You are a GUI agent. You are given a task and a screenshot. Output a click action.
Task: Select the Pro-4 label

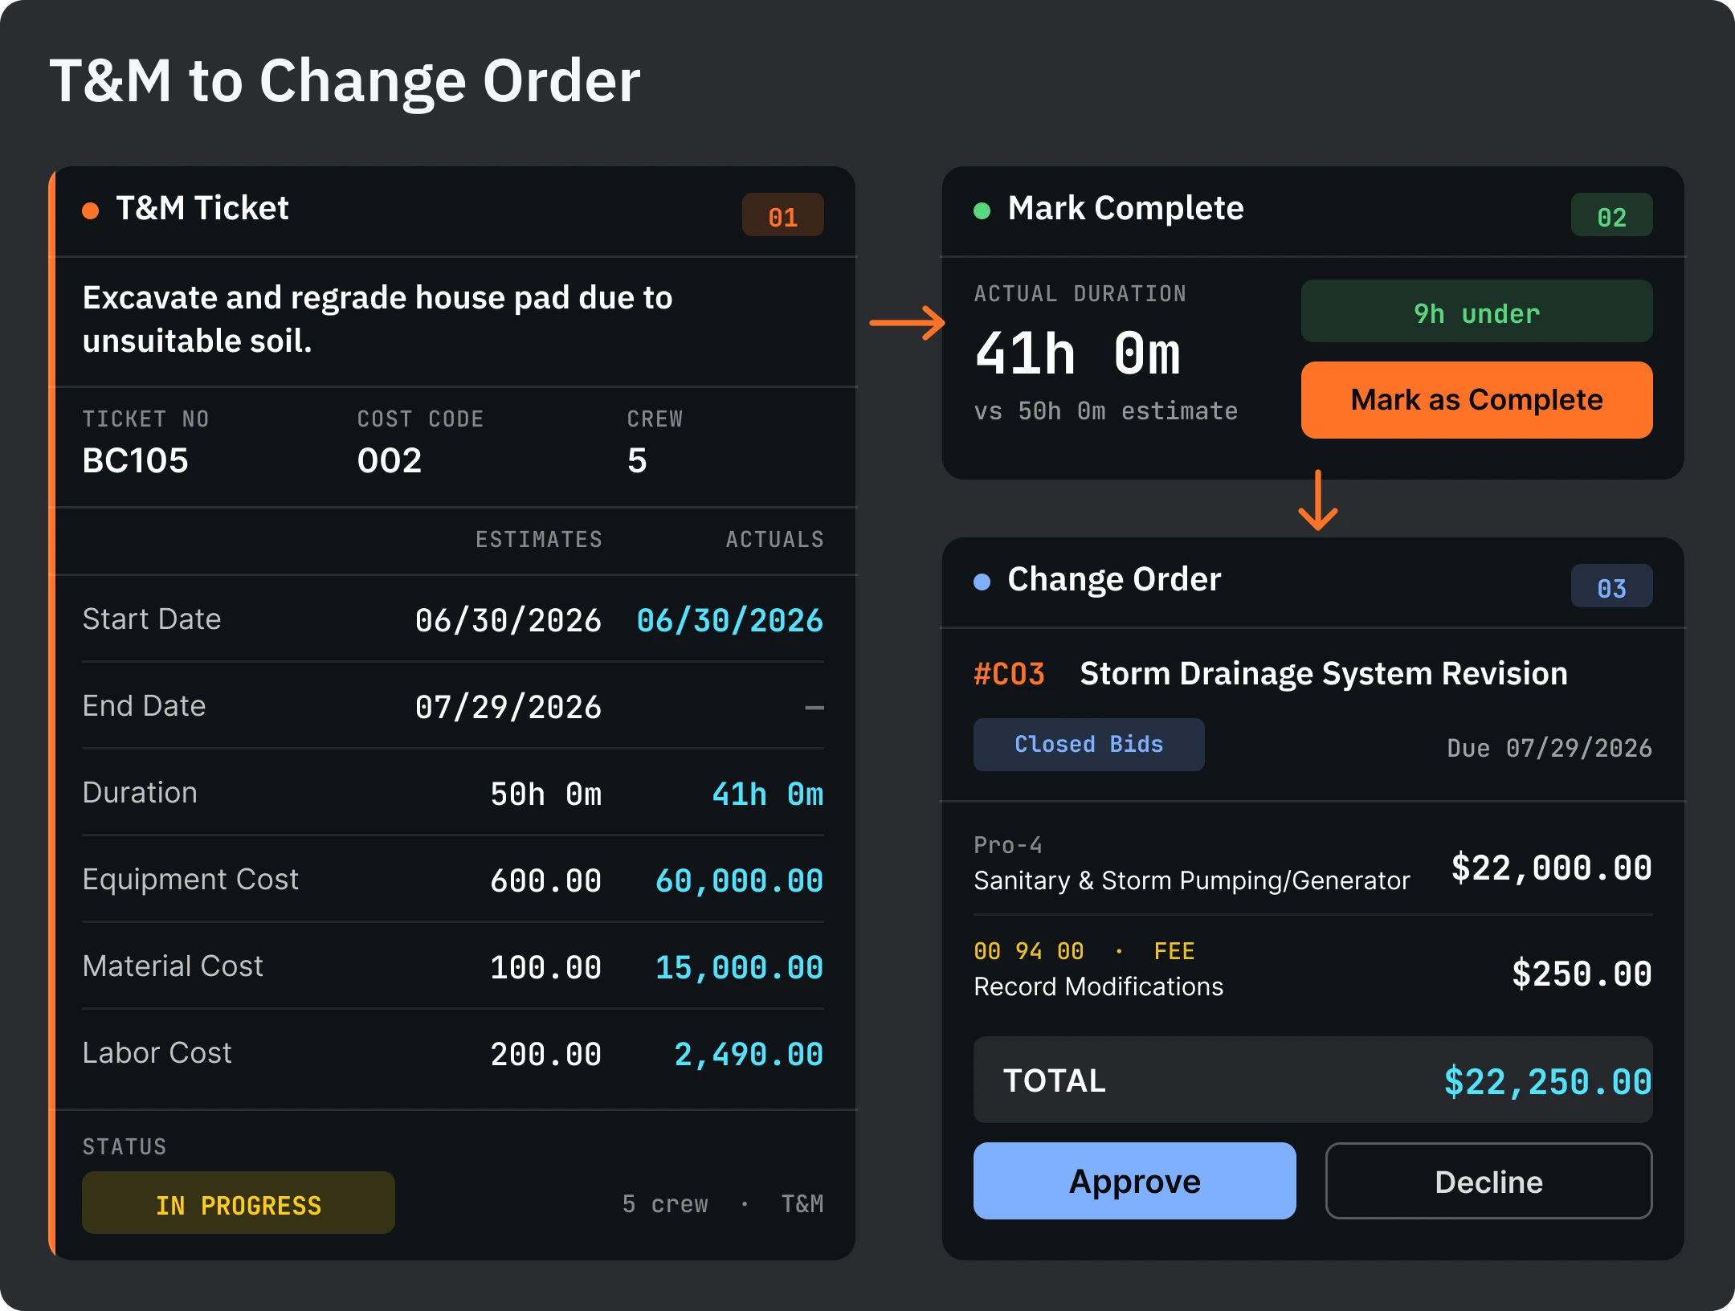point(1007,845)
